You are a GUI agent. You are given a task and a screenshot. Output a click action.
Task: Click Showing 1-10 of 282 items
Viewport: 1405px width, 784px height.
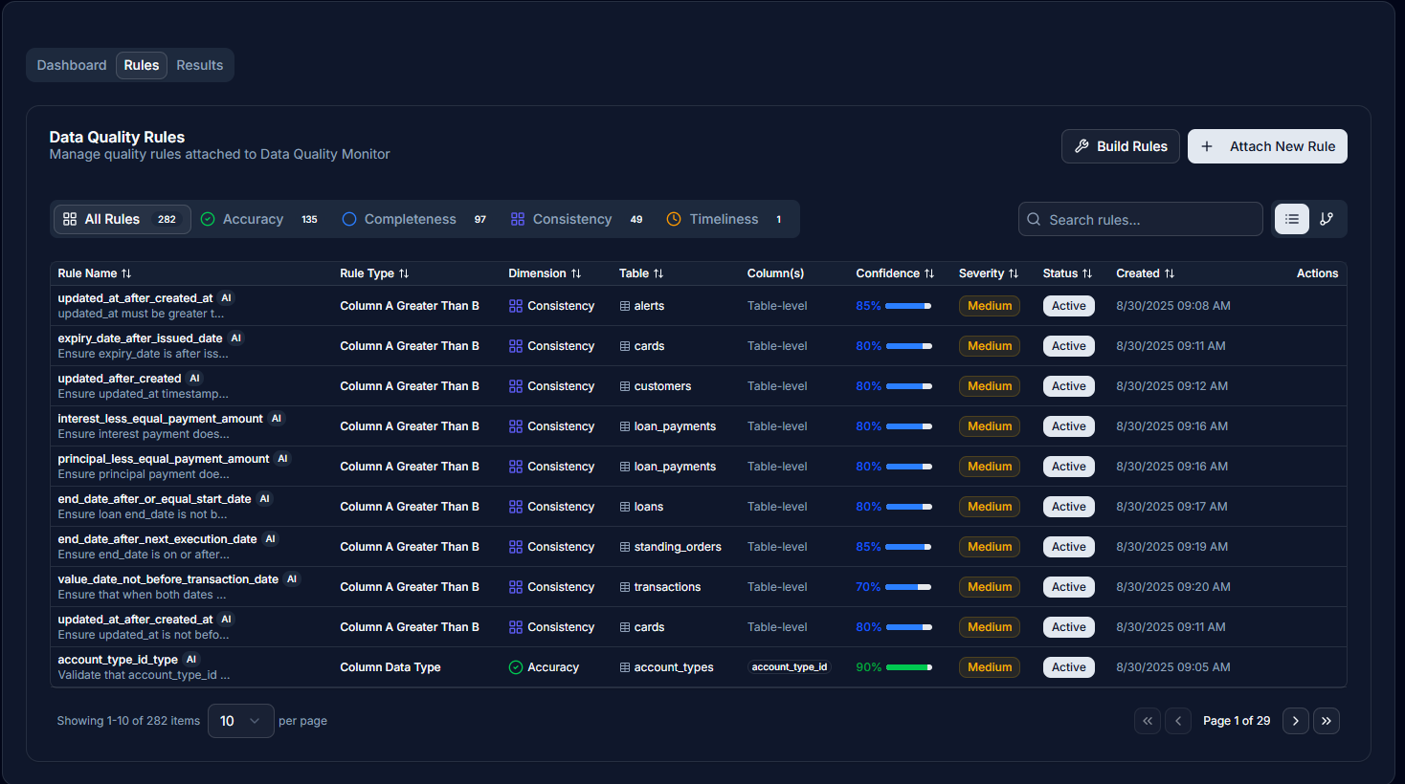point(128,721)
